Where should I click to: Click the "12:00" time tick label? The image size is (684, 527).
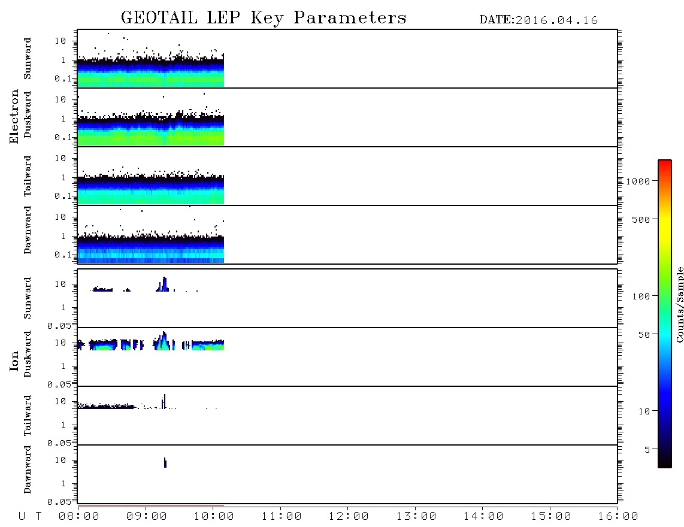click(x=349, y=517)
